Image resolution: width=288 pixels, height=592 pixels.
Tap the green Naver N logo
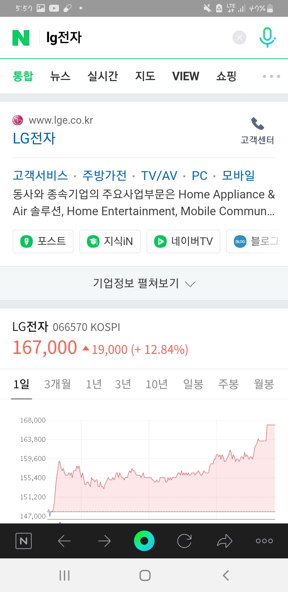21,38
